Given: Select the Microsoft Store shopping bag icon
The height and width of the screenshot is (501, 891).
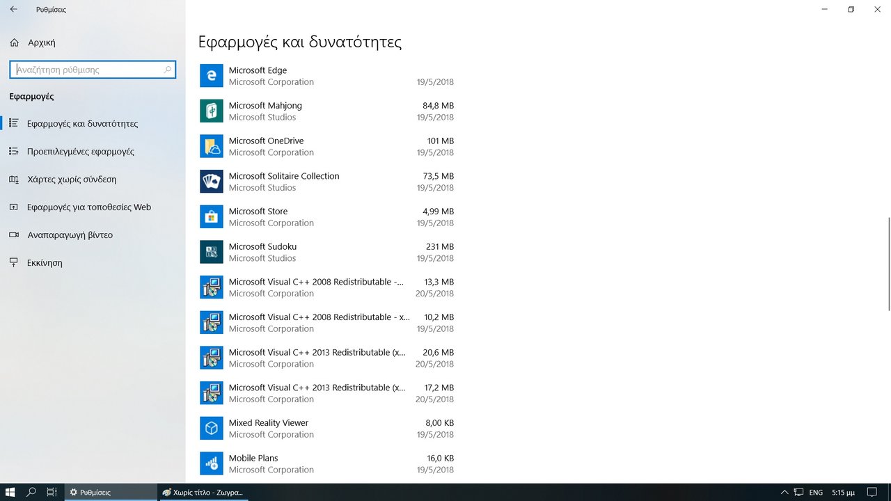Looking at the screenshot, I should (x=212, y=217).
